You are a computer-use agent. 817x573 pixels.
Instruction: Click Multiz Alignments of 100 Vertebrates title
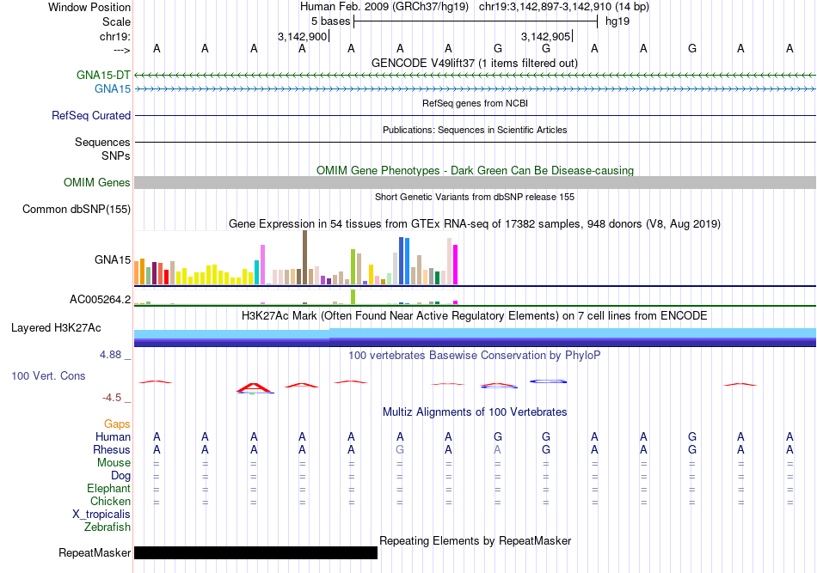475,411
